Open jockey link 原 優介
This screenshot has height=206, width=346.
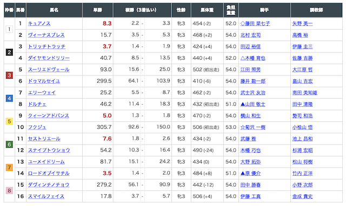pos(250,174)
